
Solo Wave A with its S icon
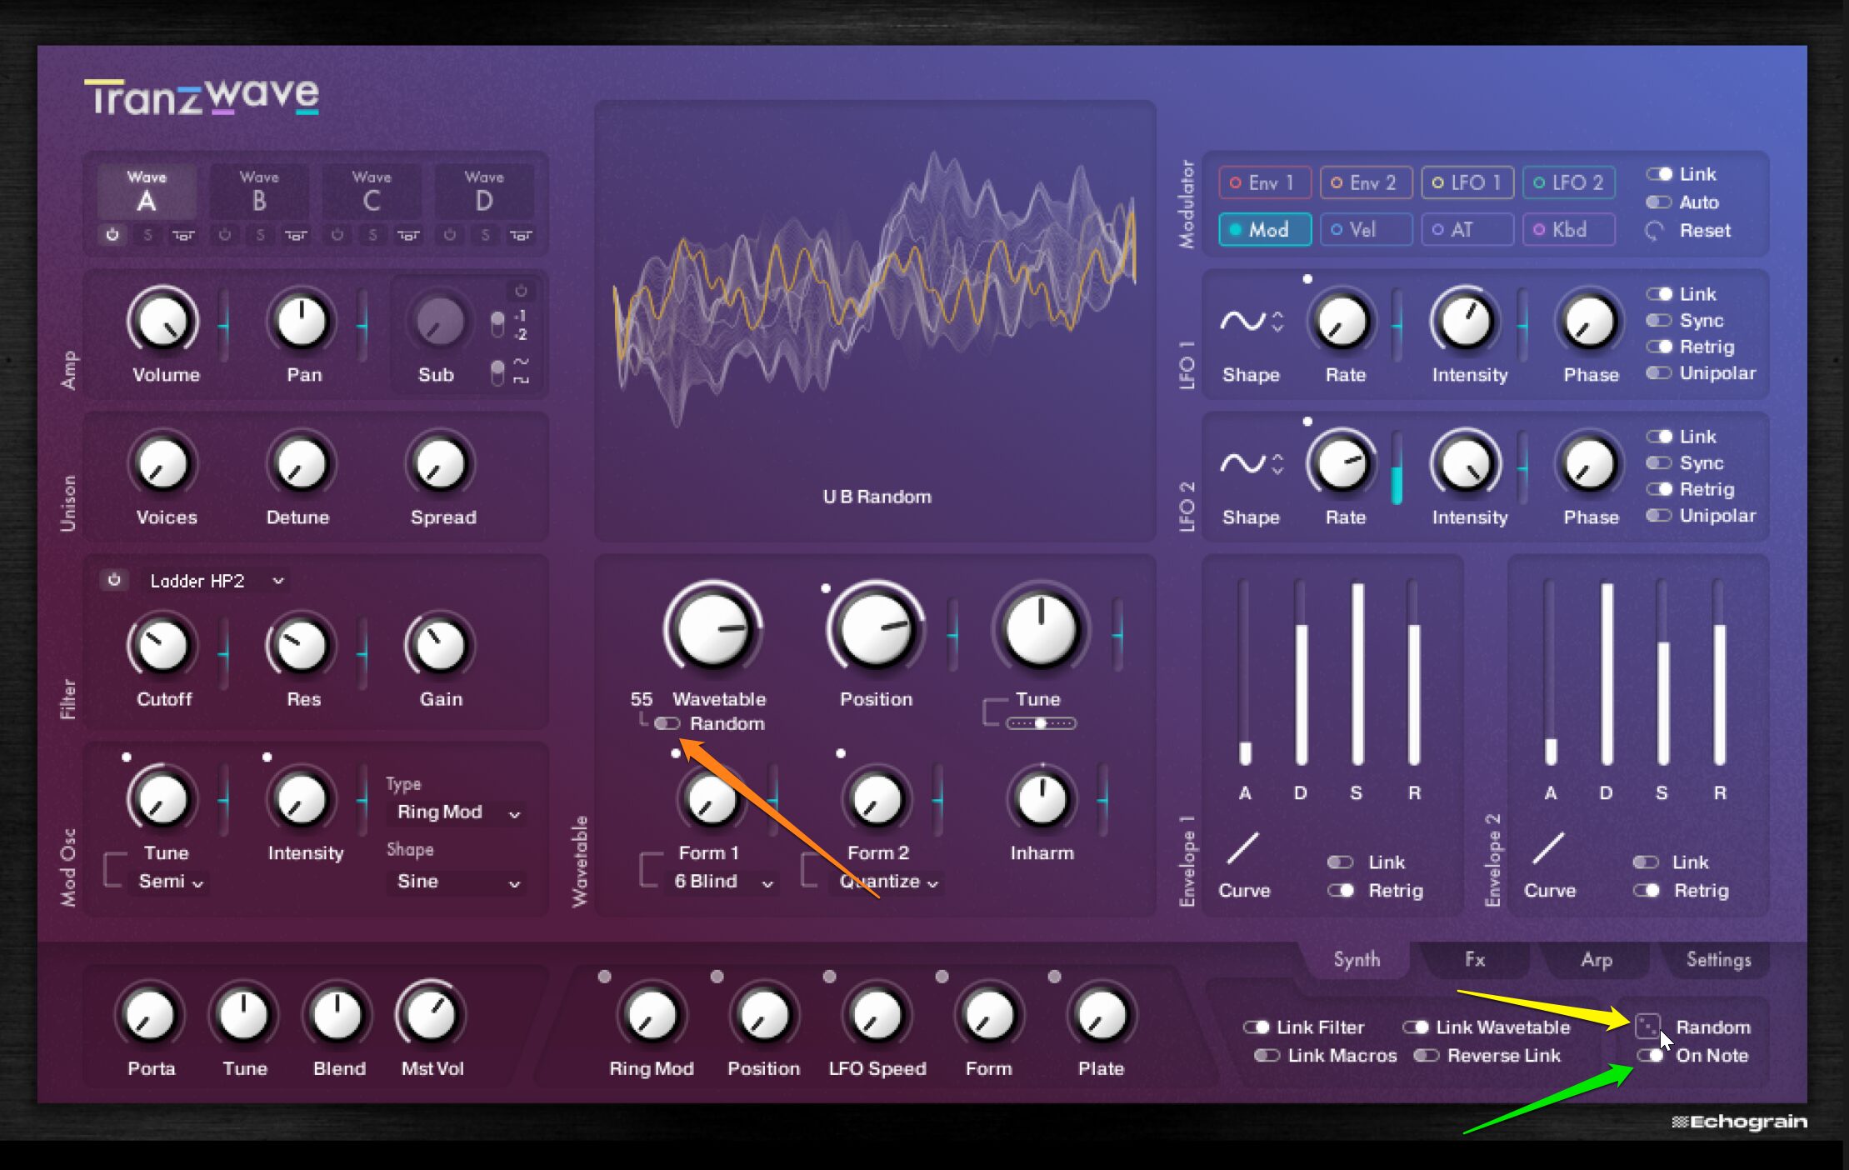147,235
